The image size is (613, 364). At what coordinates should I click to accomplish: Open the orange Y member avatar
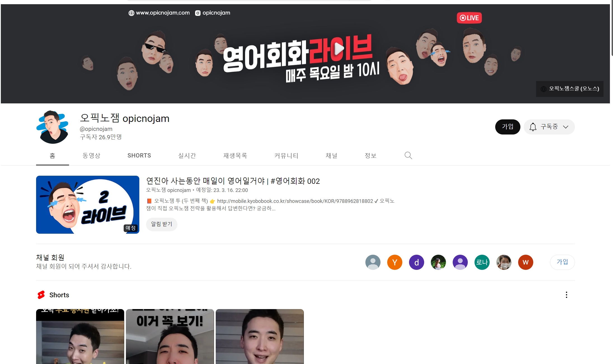(x=395, y=262)
